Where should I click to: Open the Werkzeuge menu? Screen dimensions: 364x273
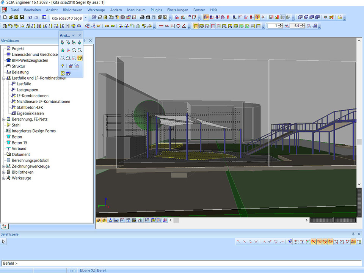96,10
